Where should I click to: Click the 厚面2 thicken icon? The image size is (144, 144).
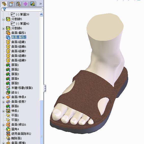(x=8, y=70)
